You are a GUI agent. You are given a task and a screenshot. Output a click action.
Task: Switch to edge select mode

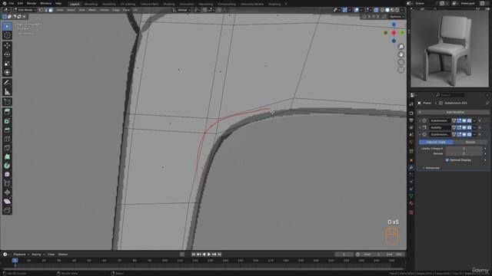point(46,10)
